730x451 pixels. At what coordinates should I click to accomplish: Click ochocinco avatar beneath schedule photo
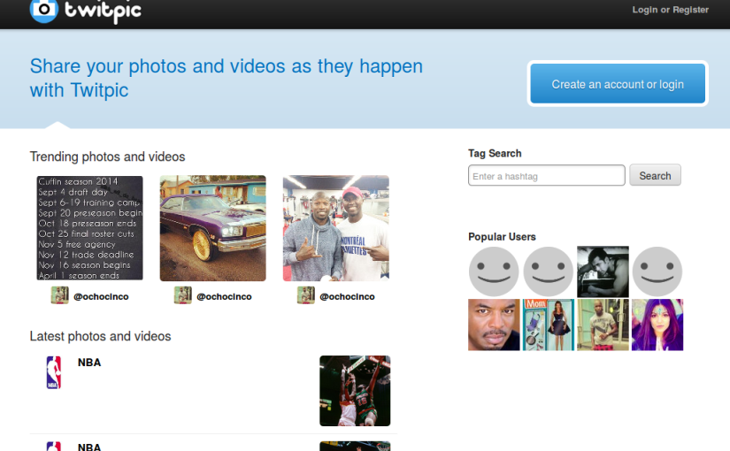pos(59,295)
